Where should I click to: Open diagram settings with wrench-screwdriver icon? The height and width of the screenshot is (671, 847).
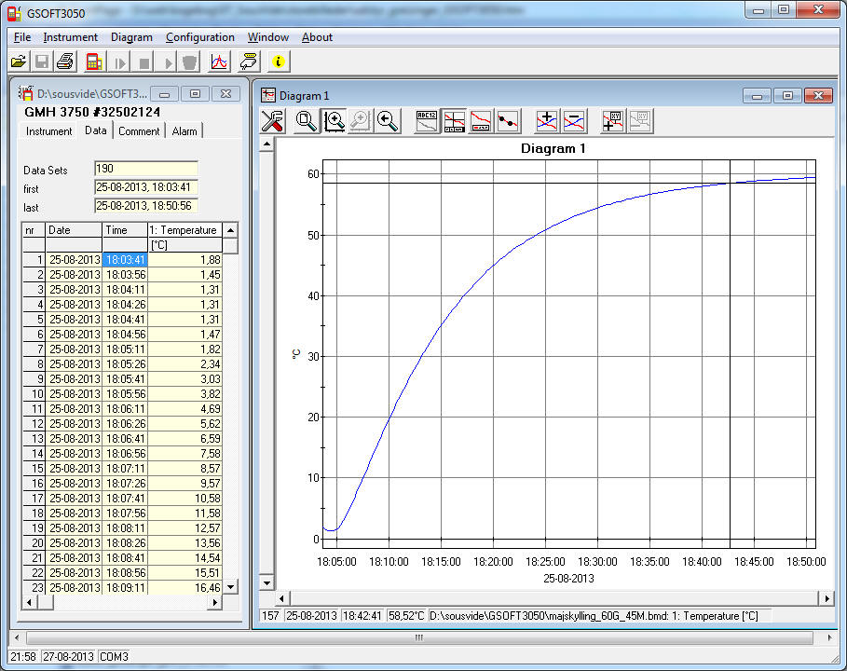click(273, 121)
